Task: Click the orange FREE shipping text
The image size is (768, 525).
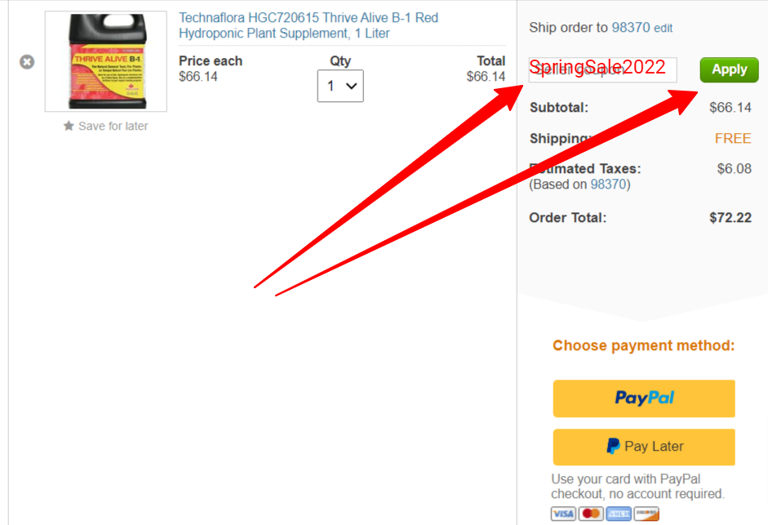Action: point(733,138)
